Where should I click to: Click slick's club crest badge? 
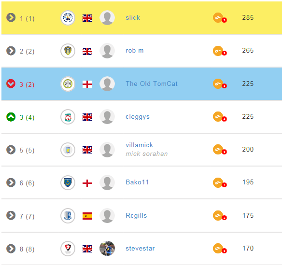(x=68, y=18)
